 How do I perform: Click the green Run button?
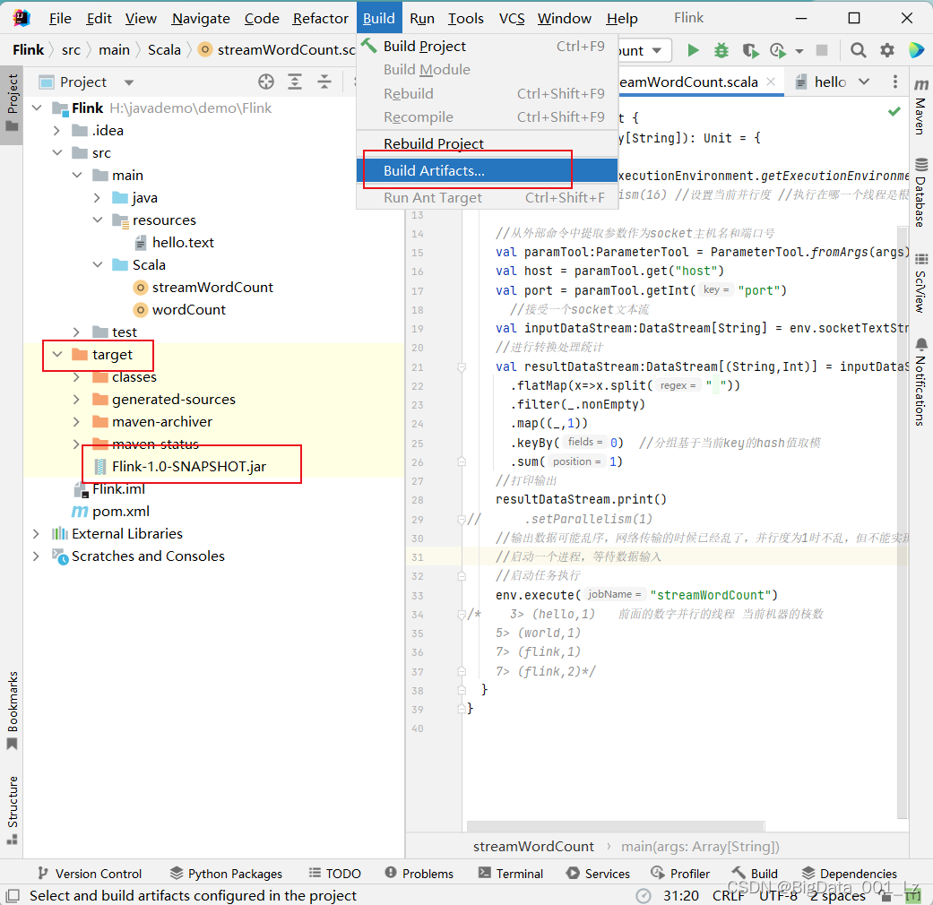693,50
